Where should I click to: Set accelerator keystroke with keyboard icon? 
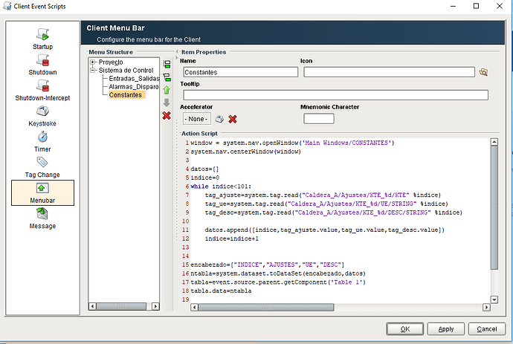click(219, 119)
